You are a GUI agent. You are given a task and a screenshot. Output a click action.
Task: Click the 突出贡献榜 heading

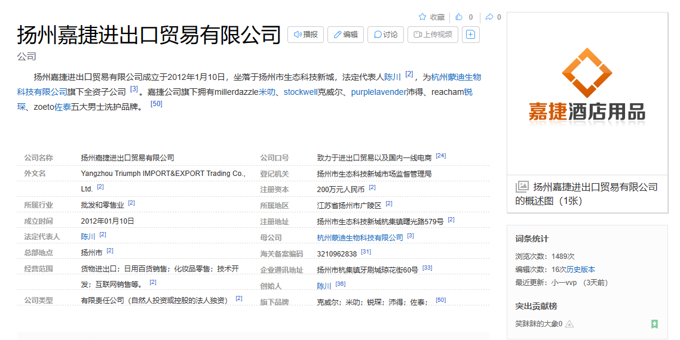[x=536, y=306]
